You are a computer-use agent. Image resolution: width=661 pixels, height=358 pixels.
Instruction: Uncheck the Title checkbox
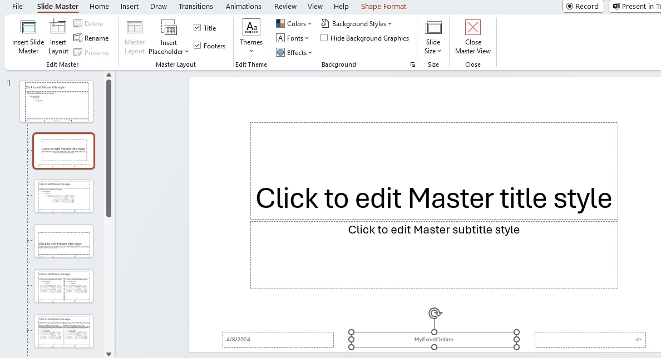(198, 28)
